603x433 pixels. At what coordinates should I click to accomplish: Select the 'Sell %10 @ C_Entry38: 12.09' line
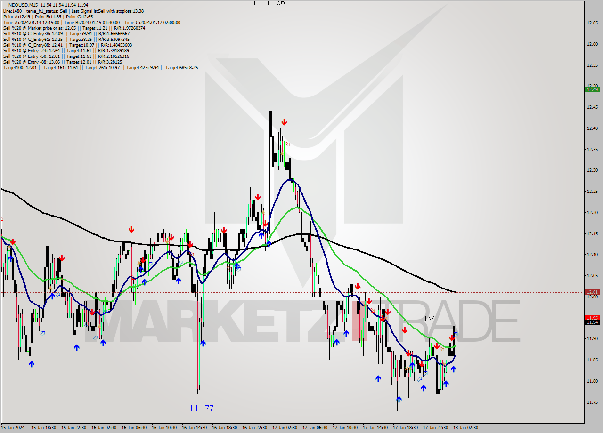coord(67,33)
